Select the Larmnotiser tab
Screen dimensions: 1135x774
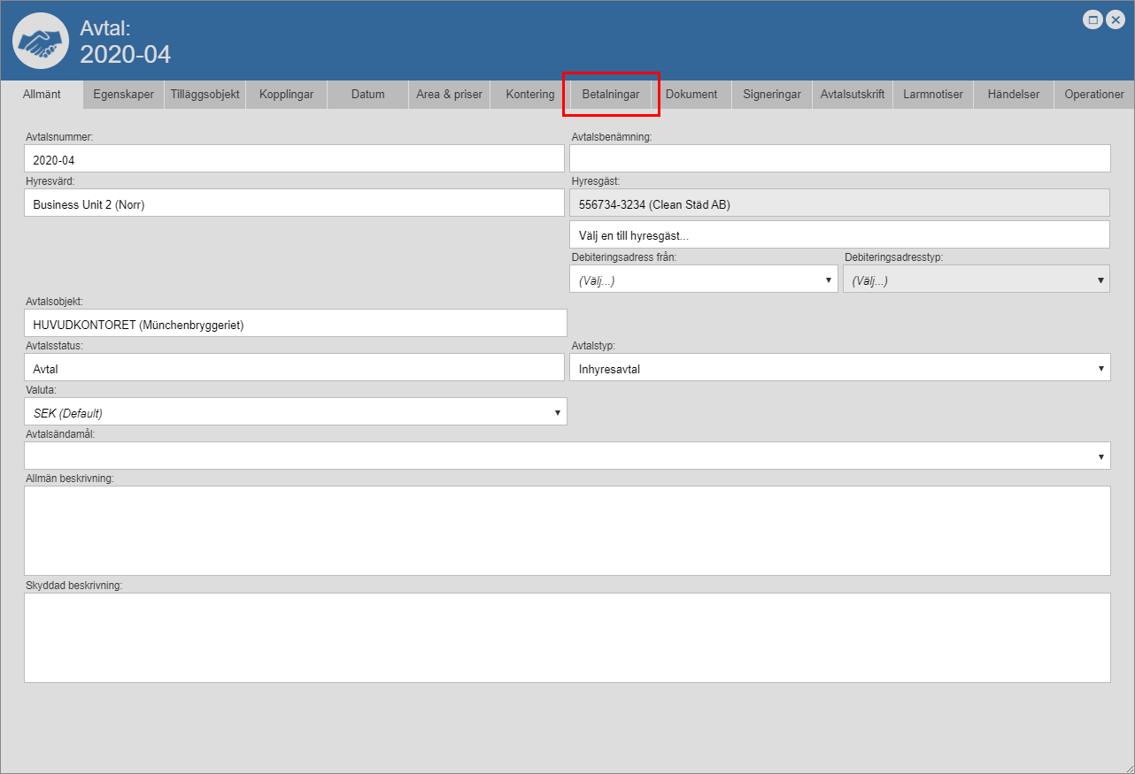click(x=933, y=95)
